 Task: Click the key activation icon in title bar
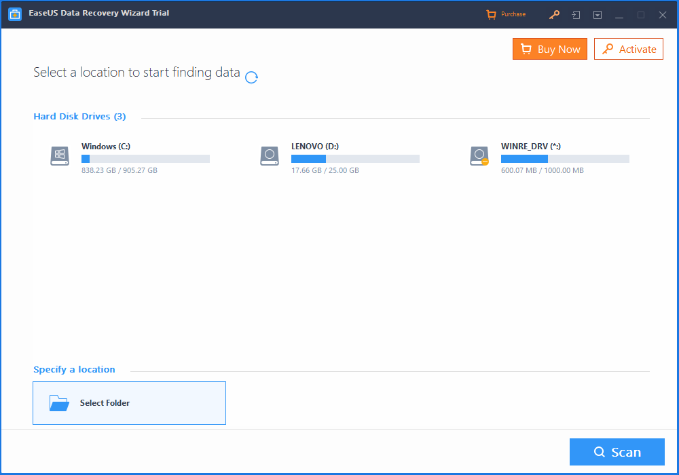pyautogui.click(x=554, y=15)
